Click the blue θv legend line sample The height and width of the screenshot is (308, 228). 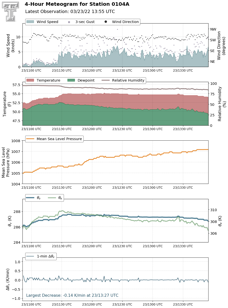30,198
